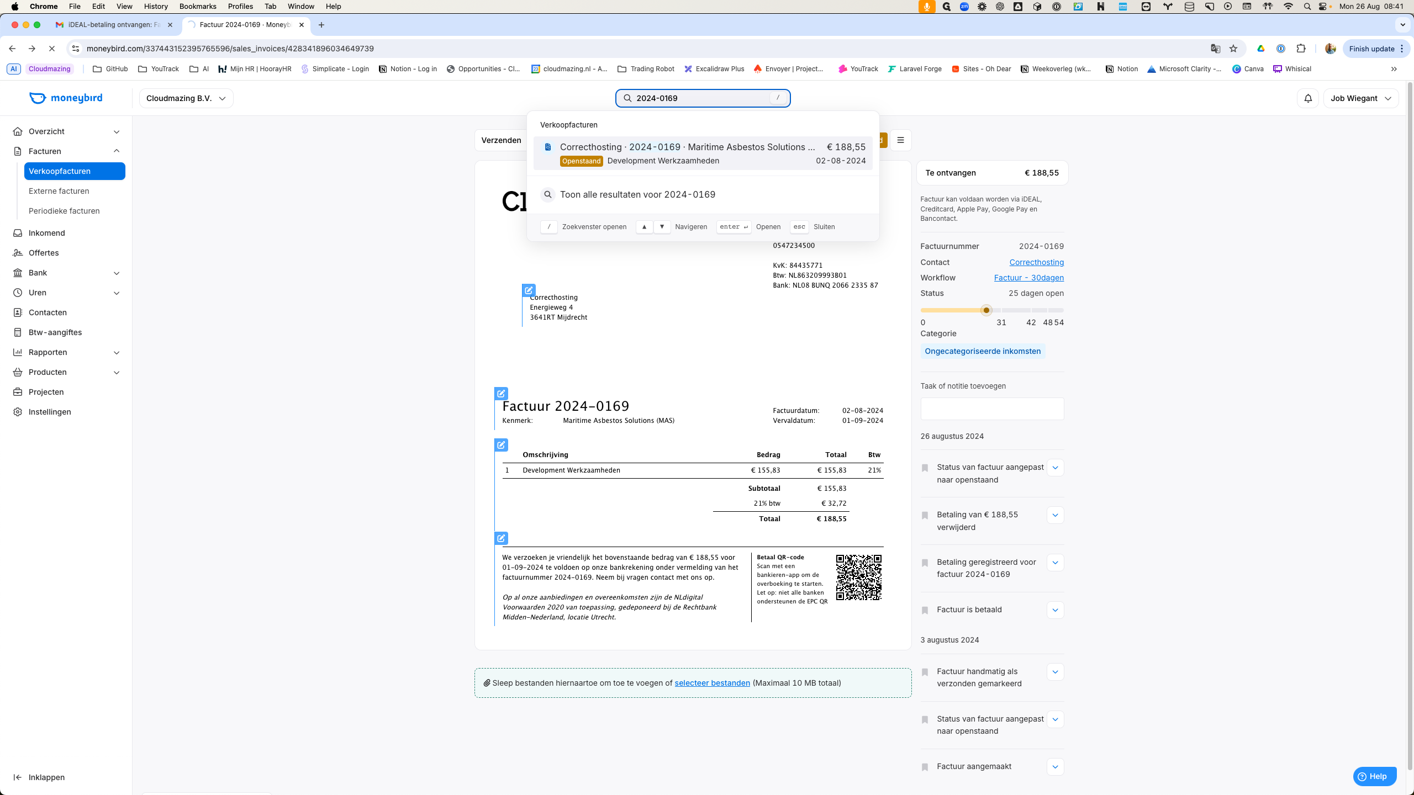Click the Overzicht home icon
The width and height of the screenshot is (1414, 795).
pos(18,131)
